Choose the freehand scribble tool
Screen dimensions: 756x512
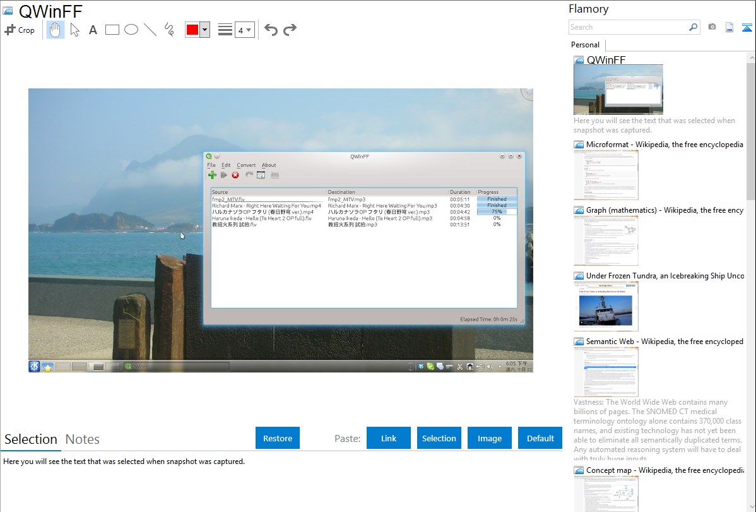pos(169,30)
